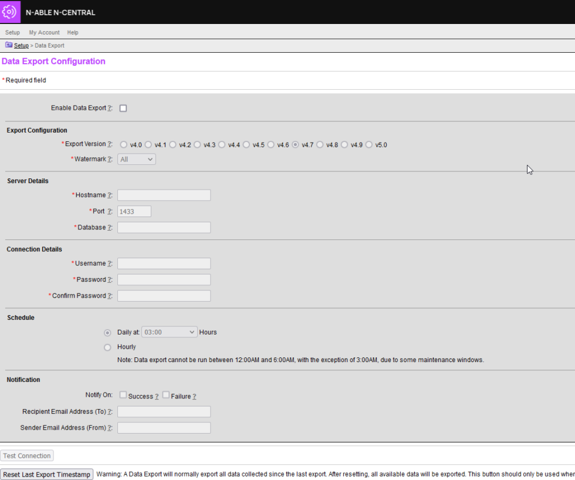The width and height of the screenshot is (575, 480).
Task: Select export version v5.0
Action: [x=369, y=145]
